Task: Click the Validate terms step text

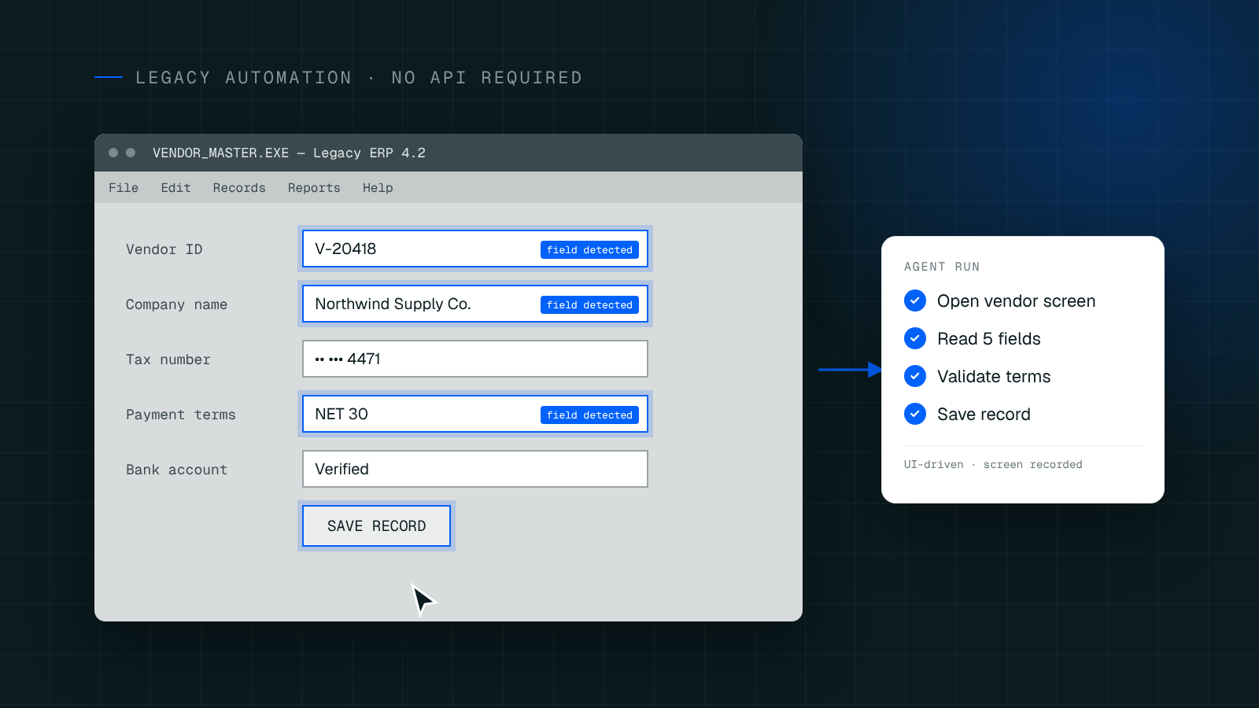Action: [994, 377]
